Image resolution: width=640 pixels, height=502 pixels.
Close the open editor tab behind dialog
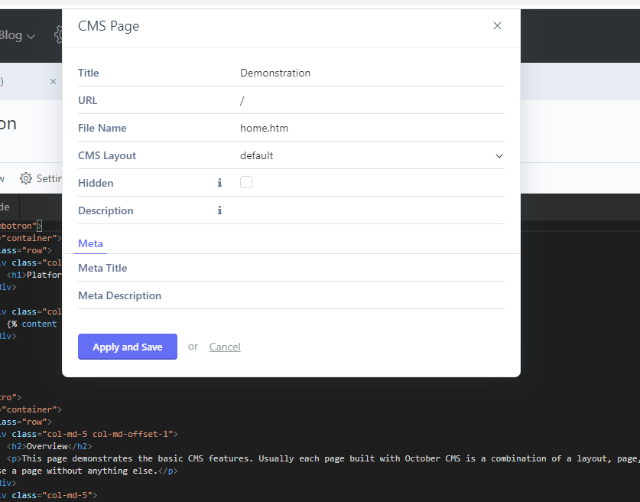pos(53,81)
